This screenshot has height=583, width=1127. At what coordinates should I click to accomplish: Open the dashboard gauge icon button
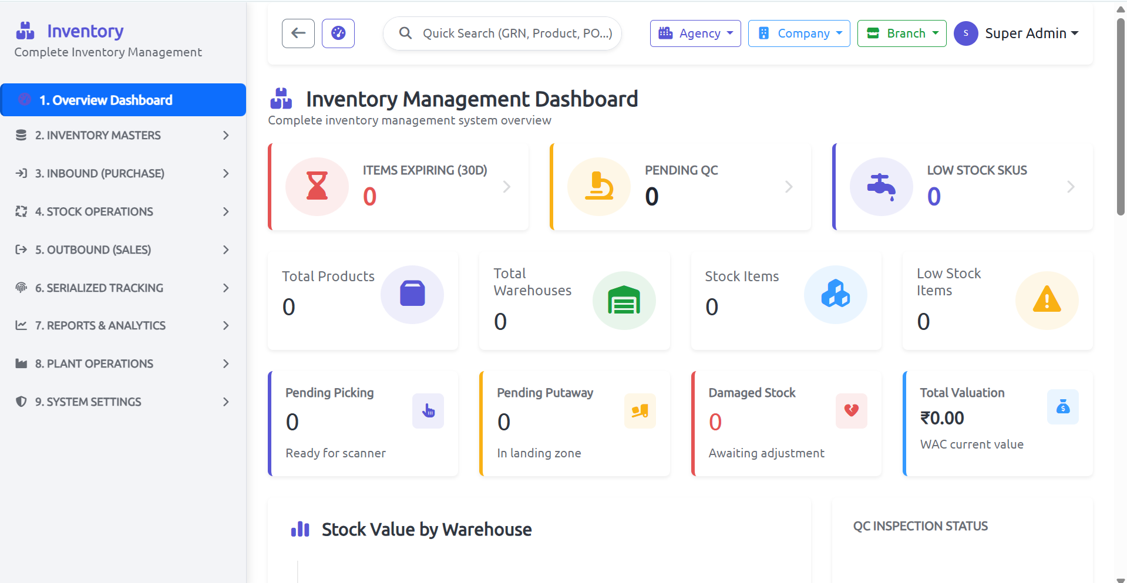pyautogui.click(x=338, y=33)
